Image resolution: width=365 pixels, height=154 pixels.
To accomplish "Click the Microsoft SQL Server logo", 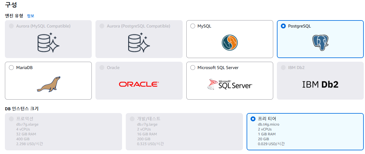I will pyautogui.click(x=229, y=84).
